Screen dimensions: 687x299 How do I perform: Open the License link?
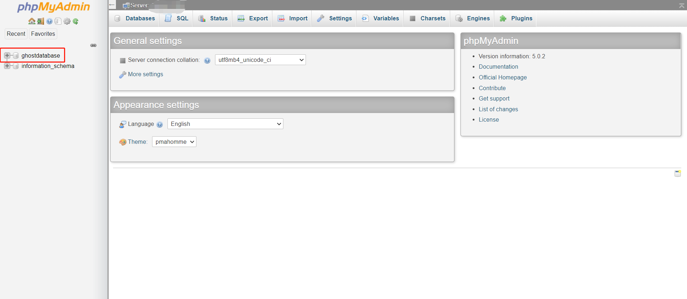pos(488,119)
